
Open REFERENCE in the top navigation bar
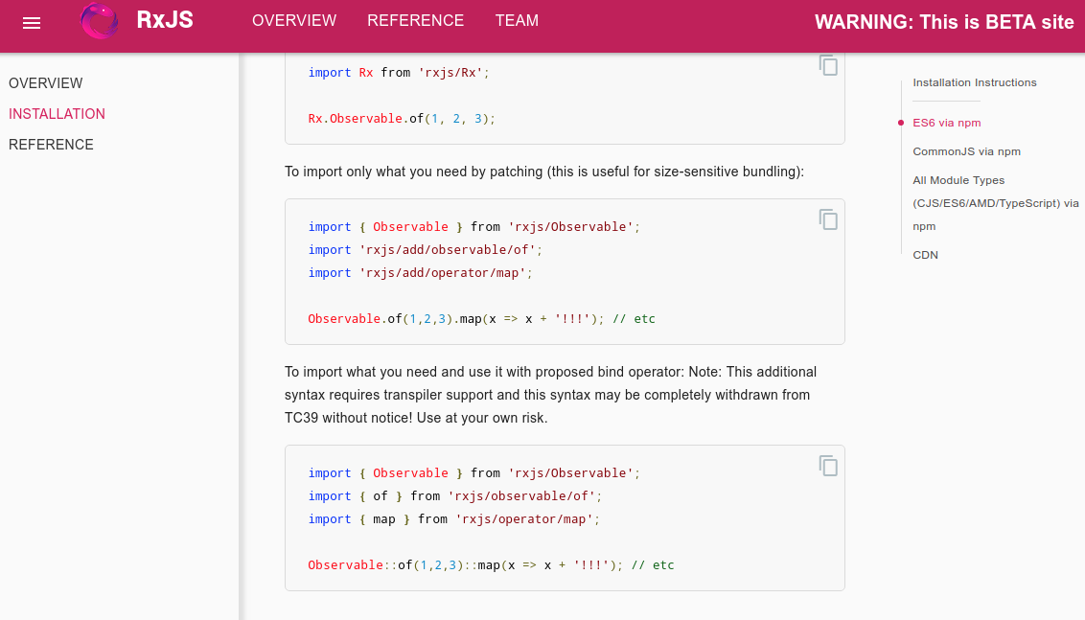(415, 20)
